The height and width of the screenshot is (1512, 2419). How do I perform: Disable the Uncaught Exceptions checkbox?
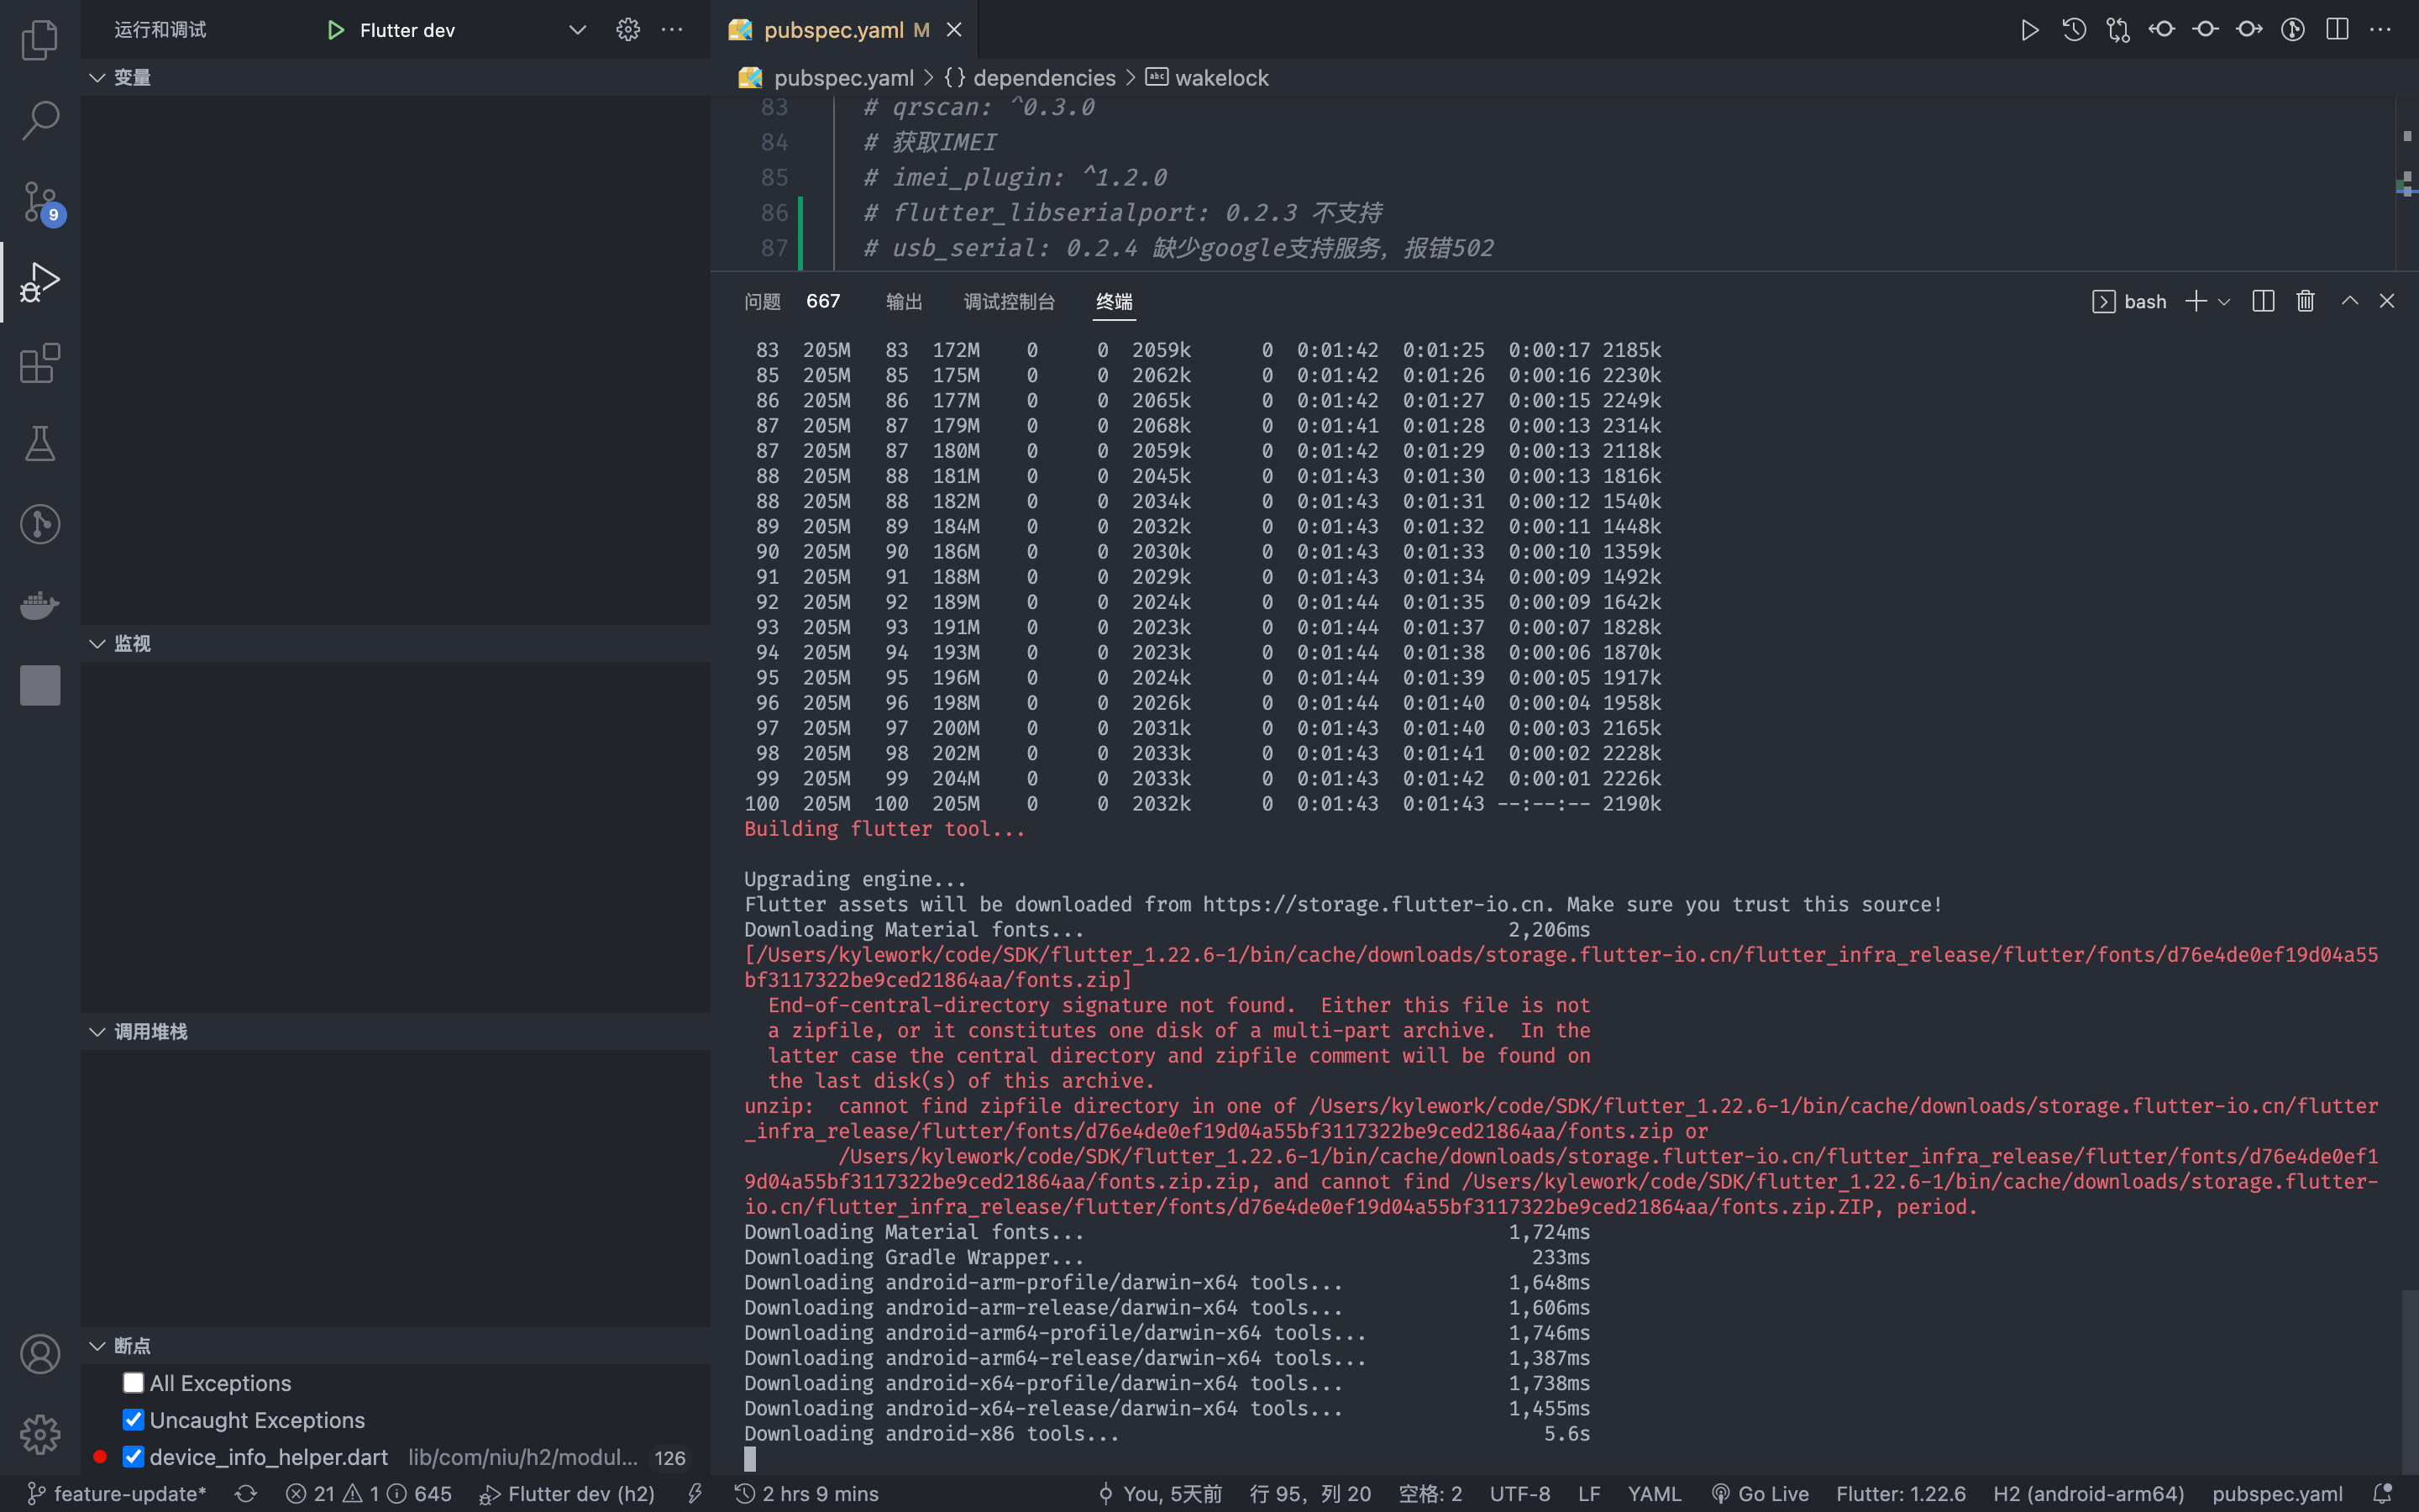(133, 1419)
